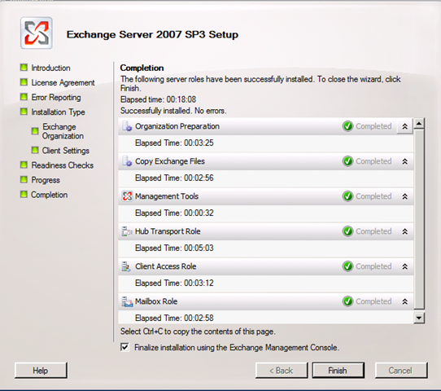Open Help for the setup wizard
The width and height of the screenshot is (441, 391).
(41, 370)
